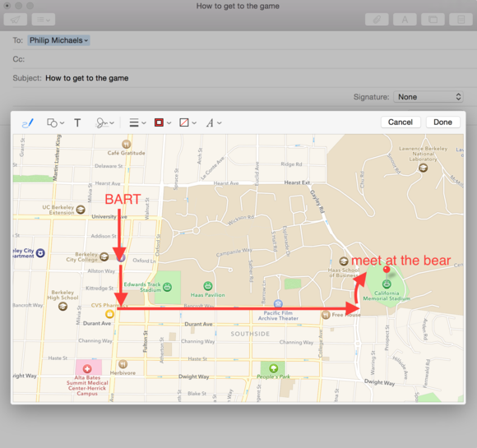Click the SOUTHSIDE neighborhood label
477x448 pixels.
click(250, 334)
